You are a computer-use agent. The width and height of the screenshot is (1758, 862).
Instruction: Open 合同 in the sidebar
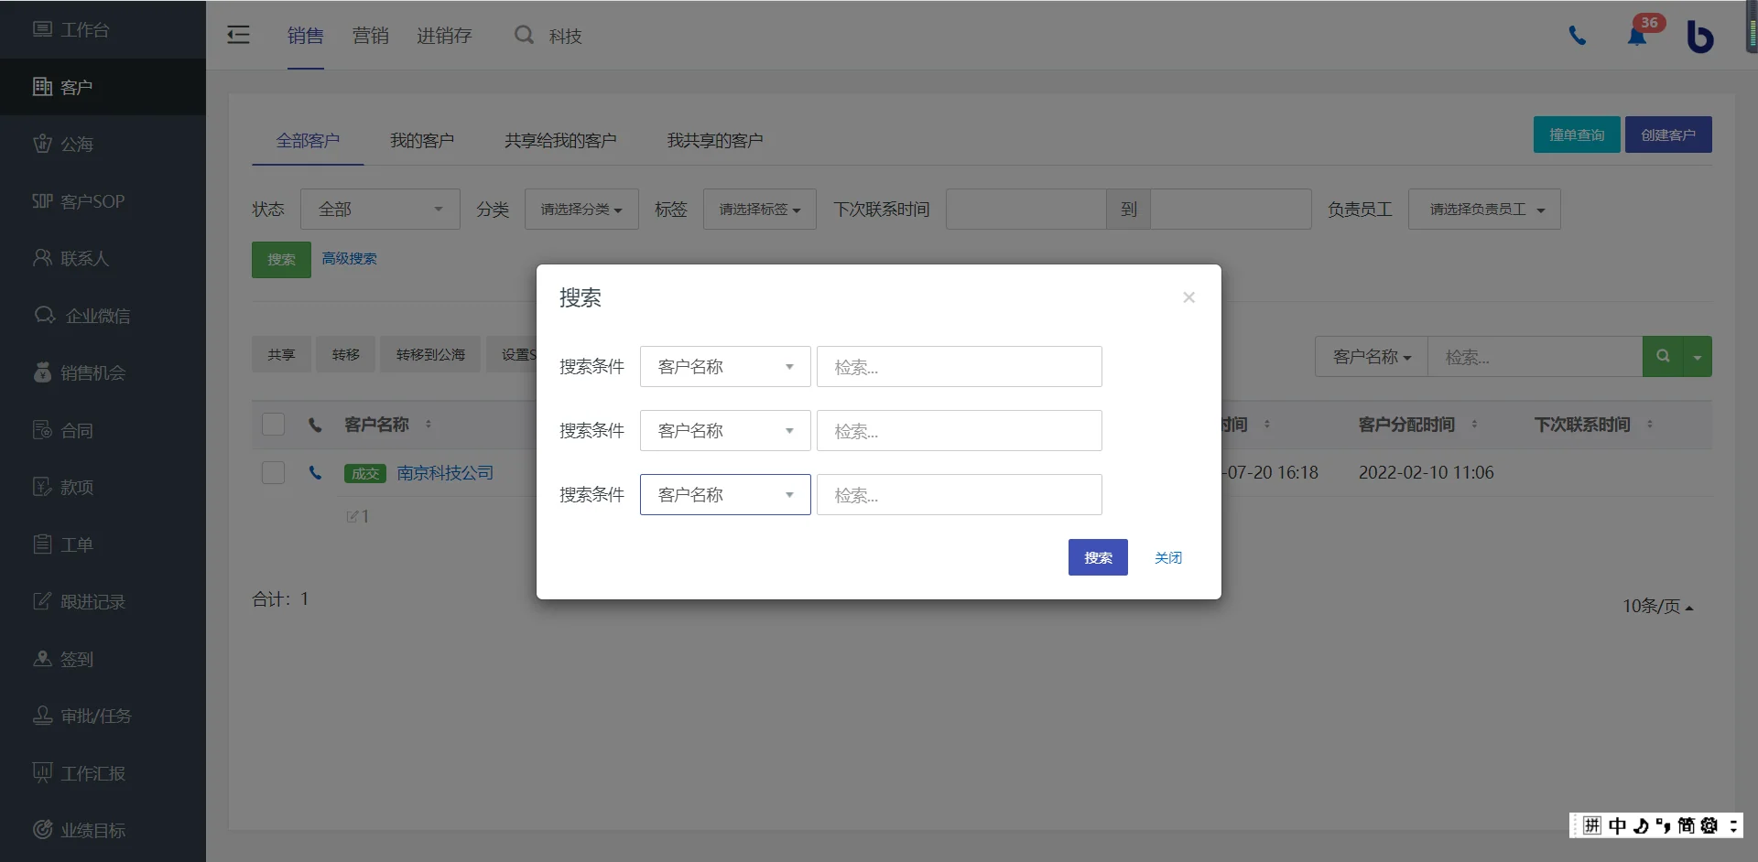pyautogui.click(x=103, y=430)
